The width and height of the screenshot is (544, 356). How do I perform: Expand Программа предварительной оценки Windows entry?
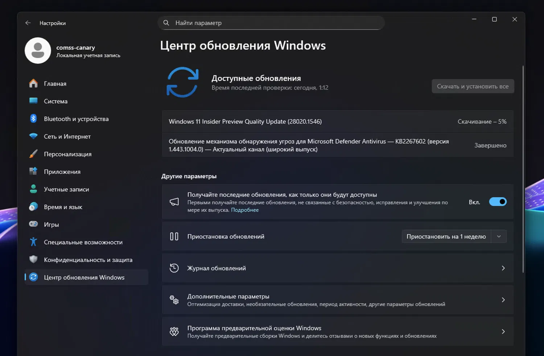pyautogui.click(x=503, y=331)
